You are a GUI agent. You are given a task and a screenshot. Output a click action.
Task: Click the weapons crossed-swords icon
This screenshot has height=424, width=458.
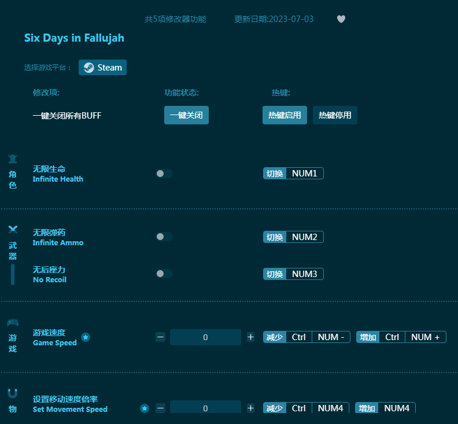point(13,230)
